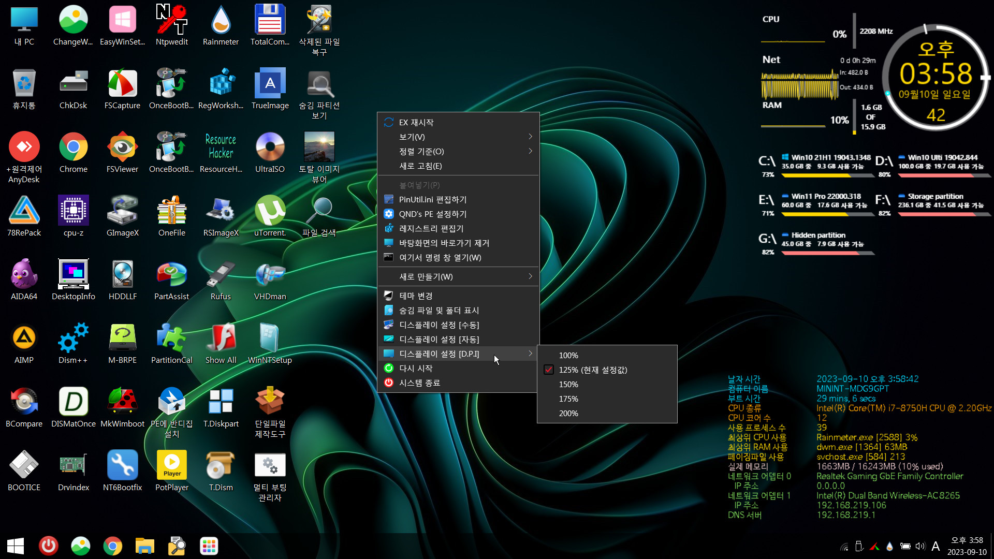
Task: Launch AnyDesk remote control icon
Action: click(24, 157)
